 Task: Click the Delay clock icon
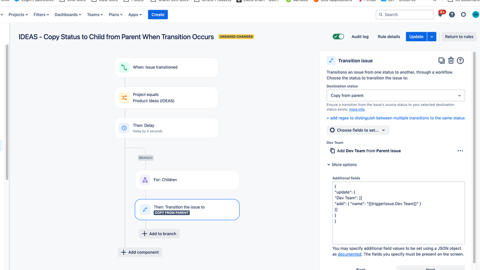pos(124,128)
